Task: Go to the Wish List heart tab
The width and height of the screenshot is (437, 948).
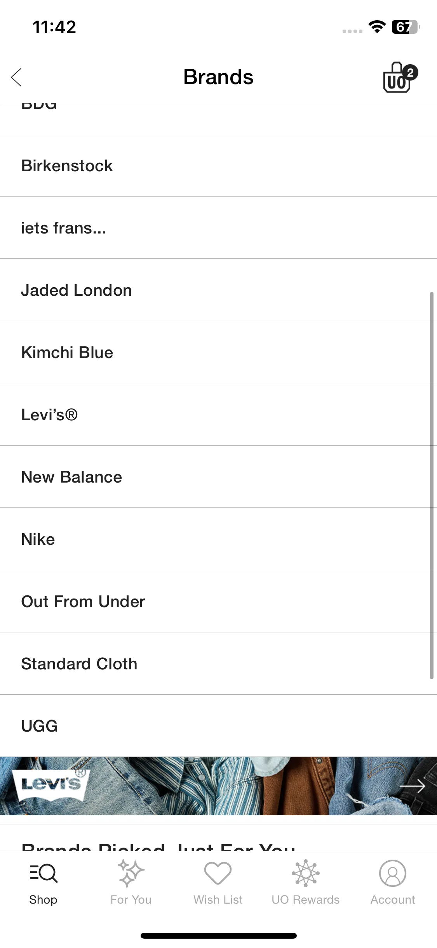Action: pos(218,882)
